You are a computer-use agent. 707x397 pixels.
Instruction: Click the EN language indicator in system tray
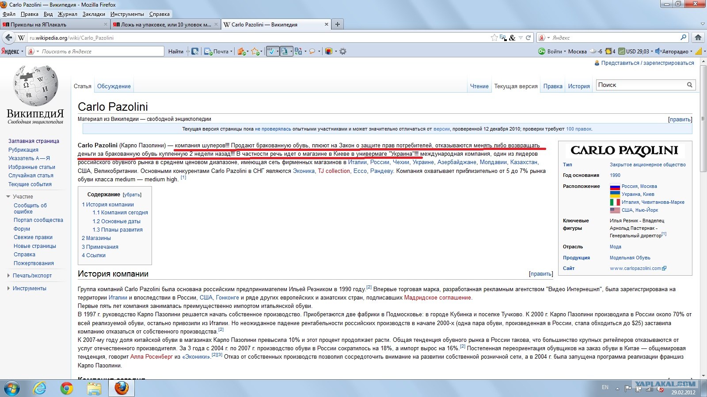tap(605, 387)
